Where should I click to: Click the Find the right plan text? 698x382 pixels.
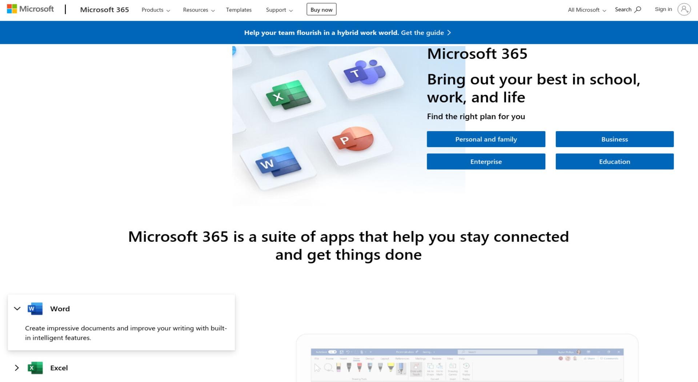[476, 117]
